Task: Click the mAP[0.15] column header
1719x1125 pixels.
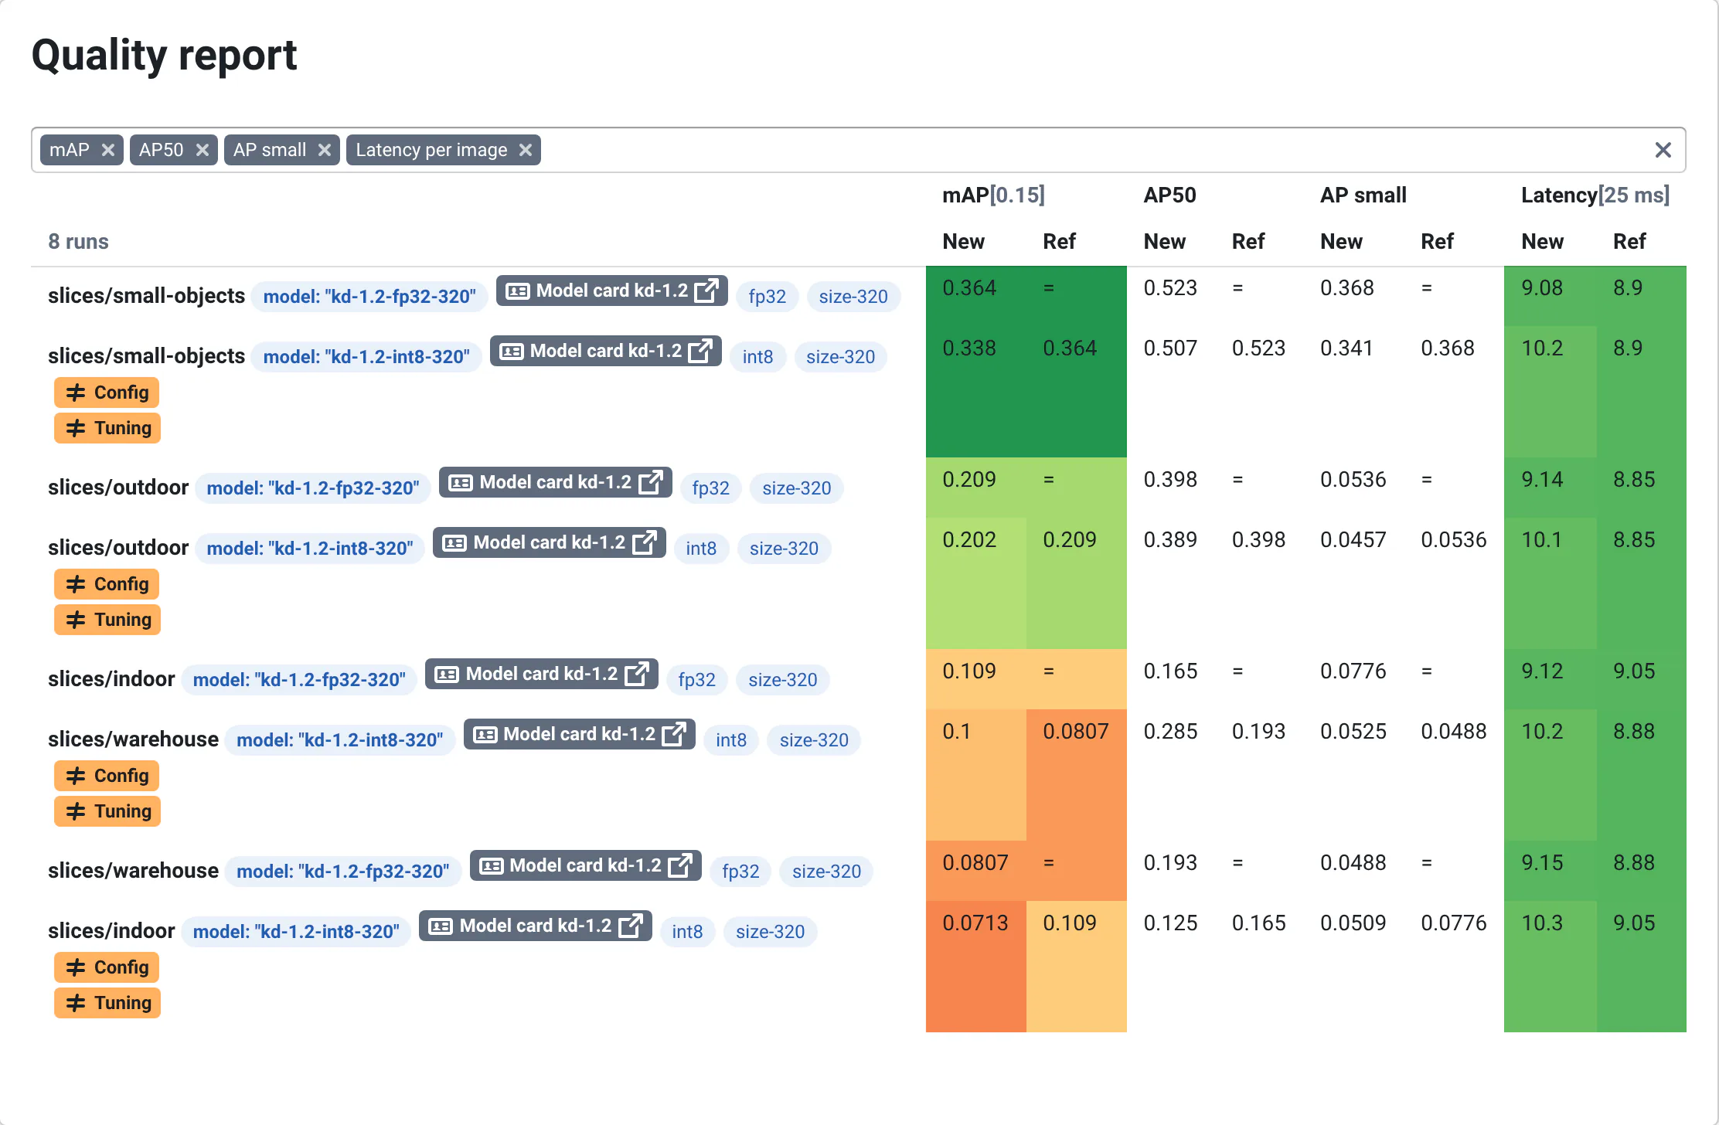Action: [993, 195]
